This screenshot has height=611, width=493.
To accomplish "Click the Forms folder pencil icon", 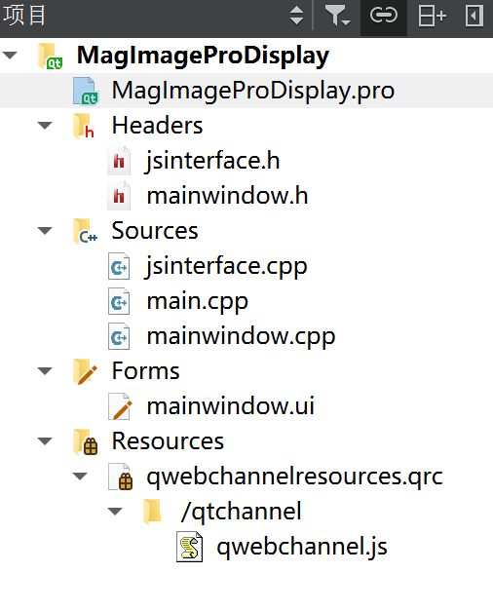I will click(85, 371).
